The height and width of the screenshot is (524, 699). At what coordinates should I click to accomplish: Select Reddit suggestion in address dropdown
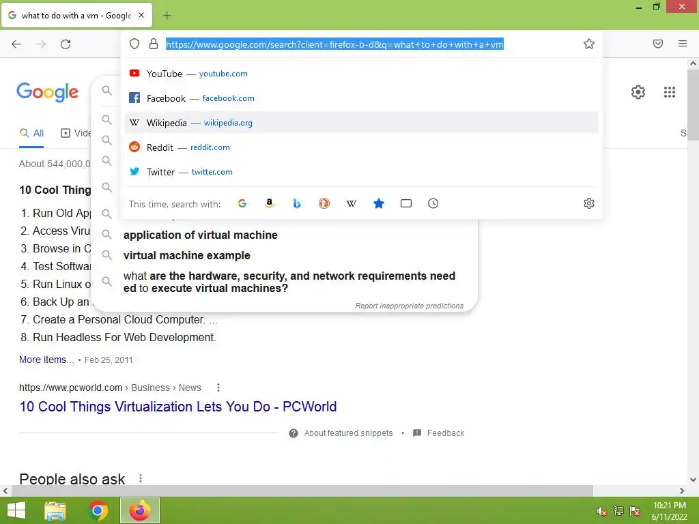(361, 147)
